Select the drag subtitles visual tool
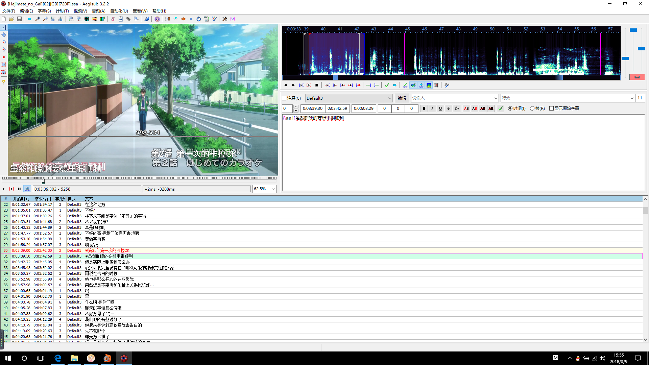 point(4,35)
